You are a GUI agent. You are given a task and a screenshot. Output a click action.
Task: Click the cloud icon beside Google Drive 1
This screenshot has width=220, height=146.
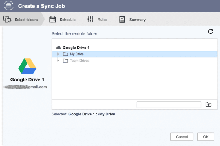pyautogui.click(x=58, y=48)
